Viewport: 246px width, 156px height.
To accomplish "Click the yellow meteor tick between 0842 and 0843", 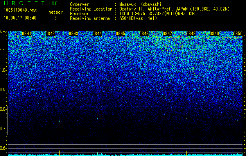I will (x=59, y=153).
